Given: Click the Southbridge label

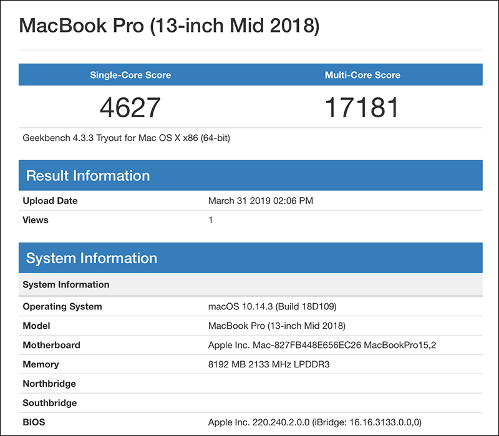Looking at the screenshot, I should (50, 403).
